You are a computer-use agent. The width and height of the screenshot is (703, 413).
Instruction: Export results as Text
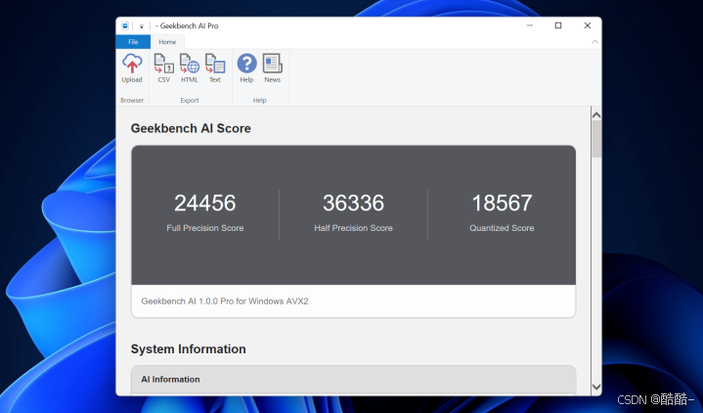click(x=215, y=69)
